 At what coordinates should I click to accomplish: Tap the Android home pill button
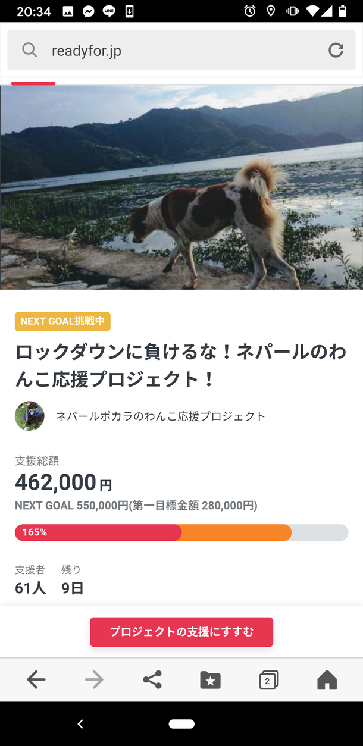coord(181,724)
